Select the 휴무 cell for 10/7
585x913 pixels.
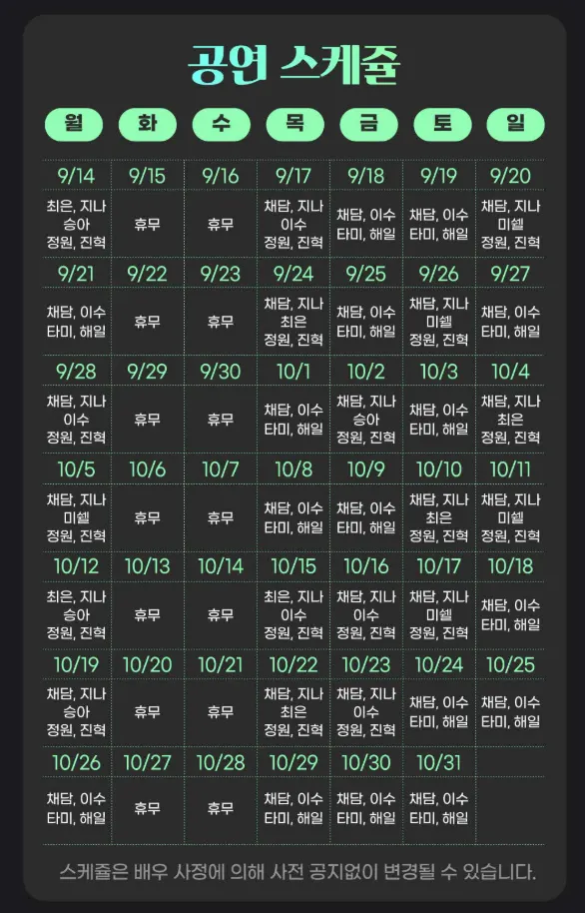[221, 517]
